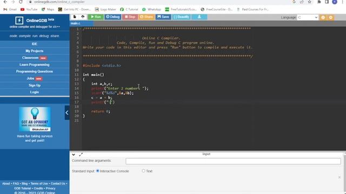This screenshot has height=194, width=346.
Task: Click the Privacy footer link
Action: click(x=50, y=188)
